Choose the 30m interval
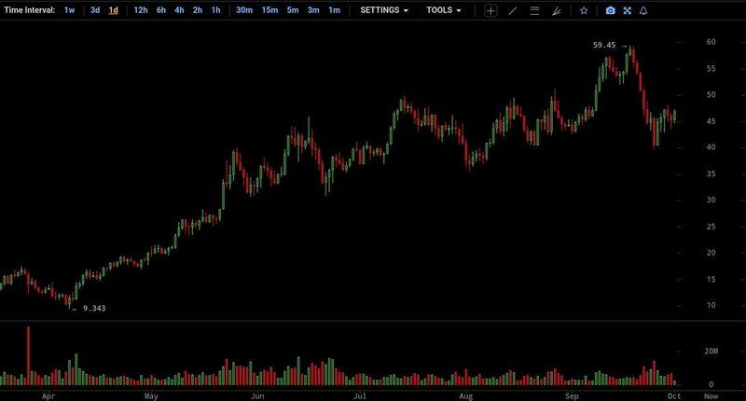Screen dimensions: 746x401 tap(243, 10)
